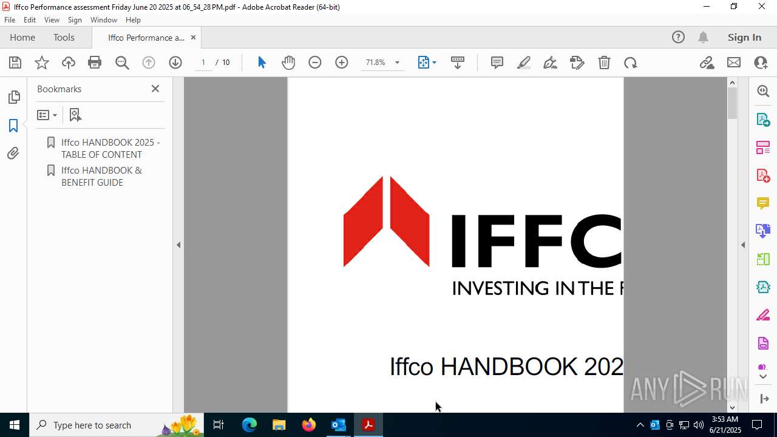Image resolution: width=777 pixels, height=437 pixels.
Task: Zoom out with the minus button
Action: pos(314,63)
